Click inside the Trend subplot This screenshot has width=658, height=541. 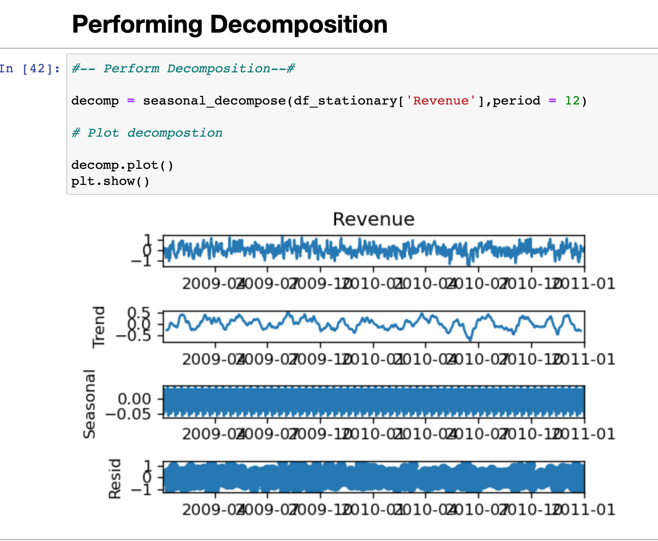coord(373,326)
